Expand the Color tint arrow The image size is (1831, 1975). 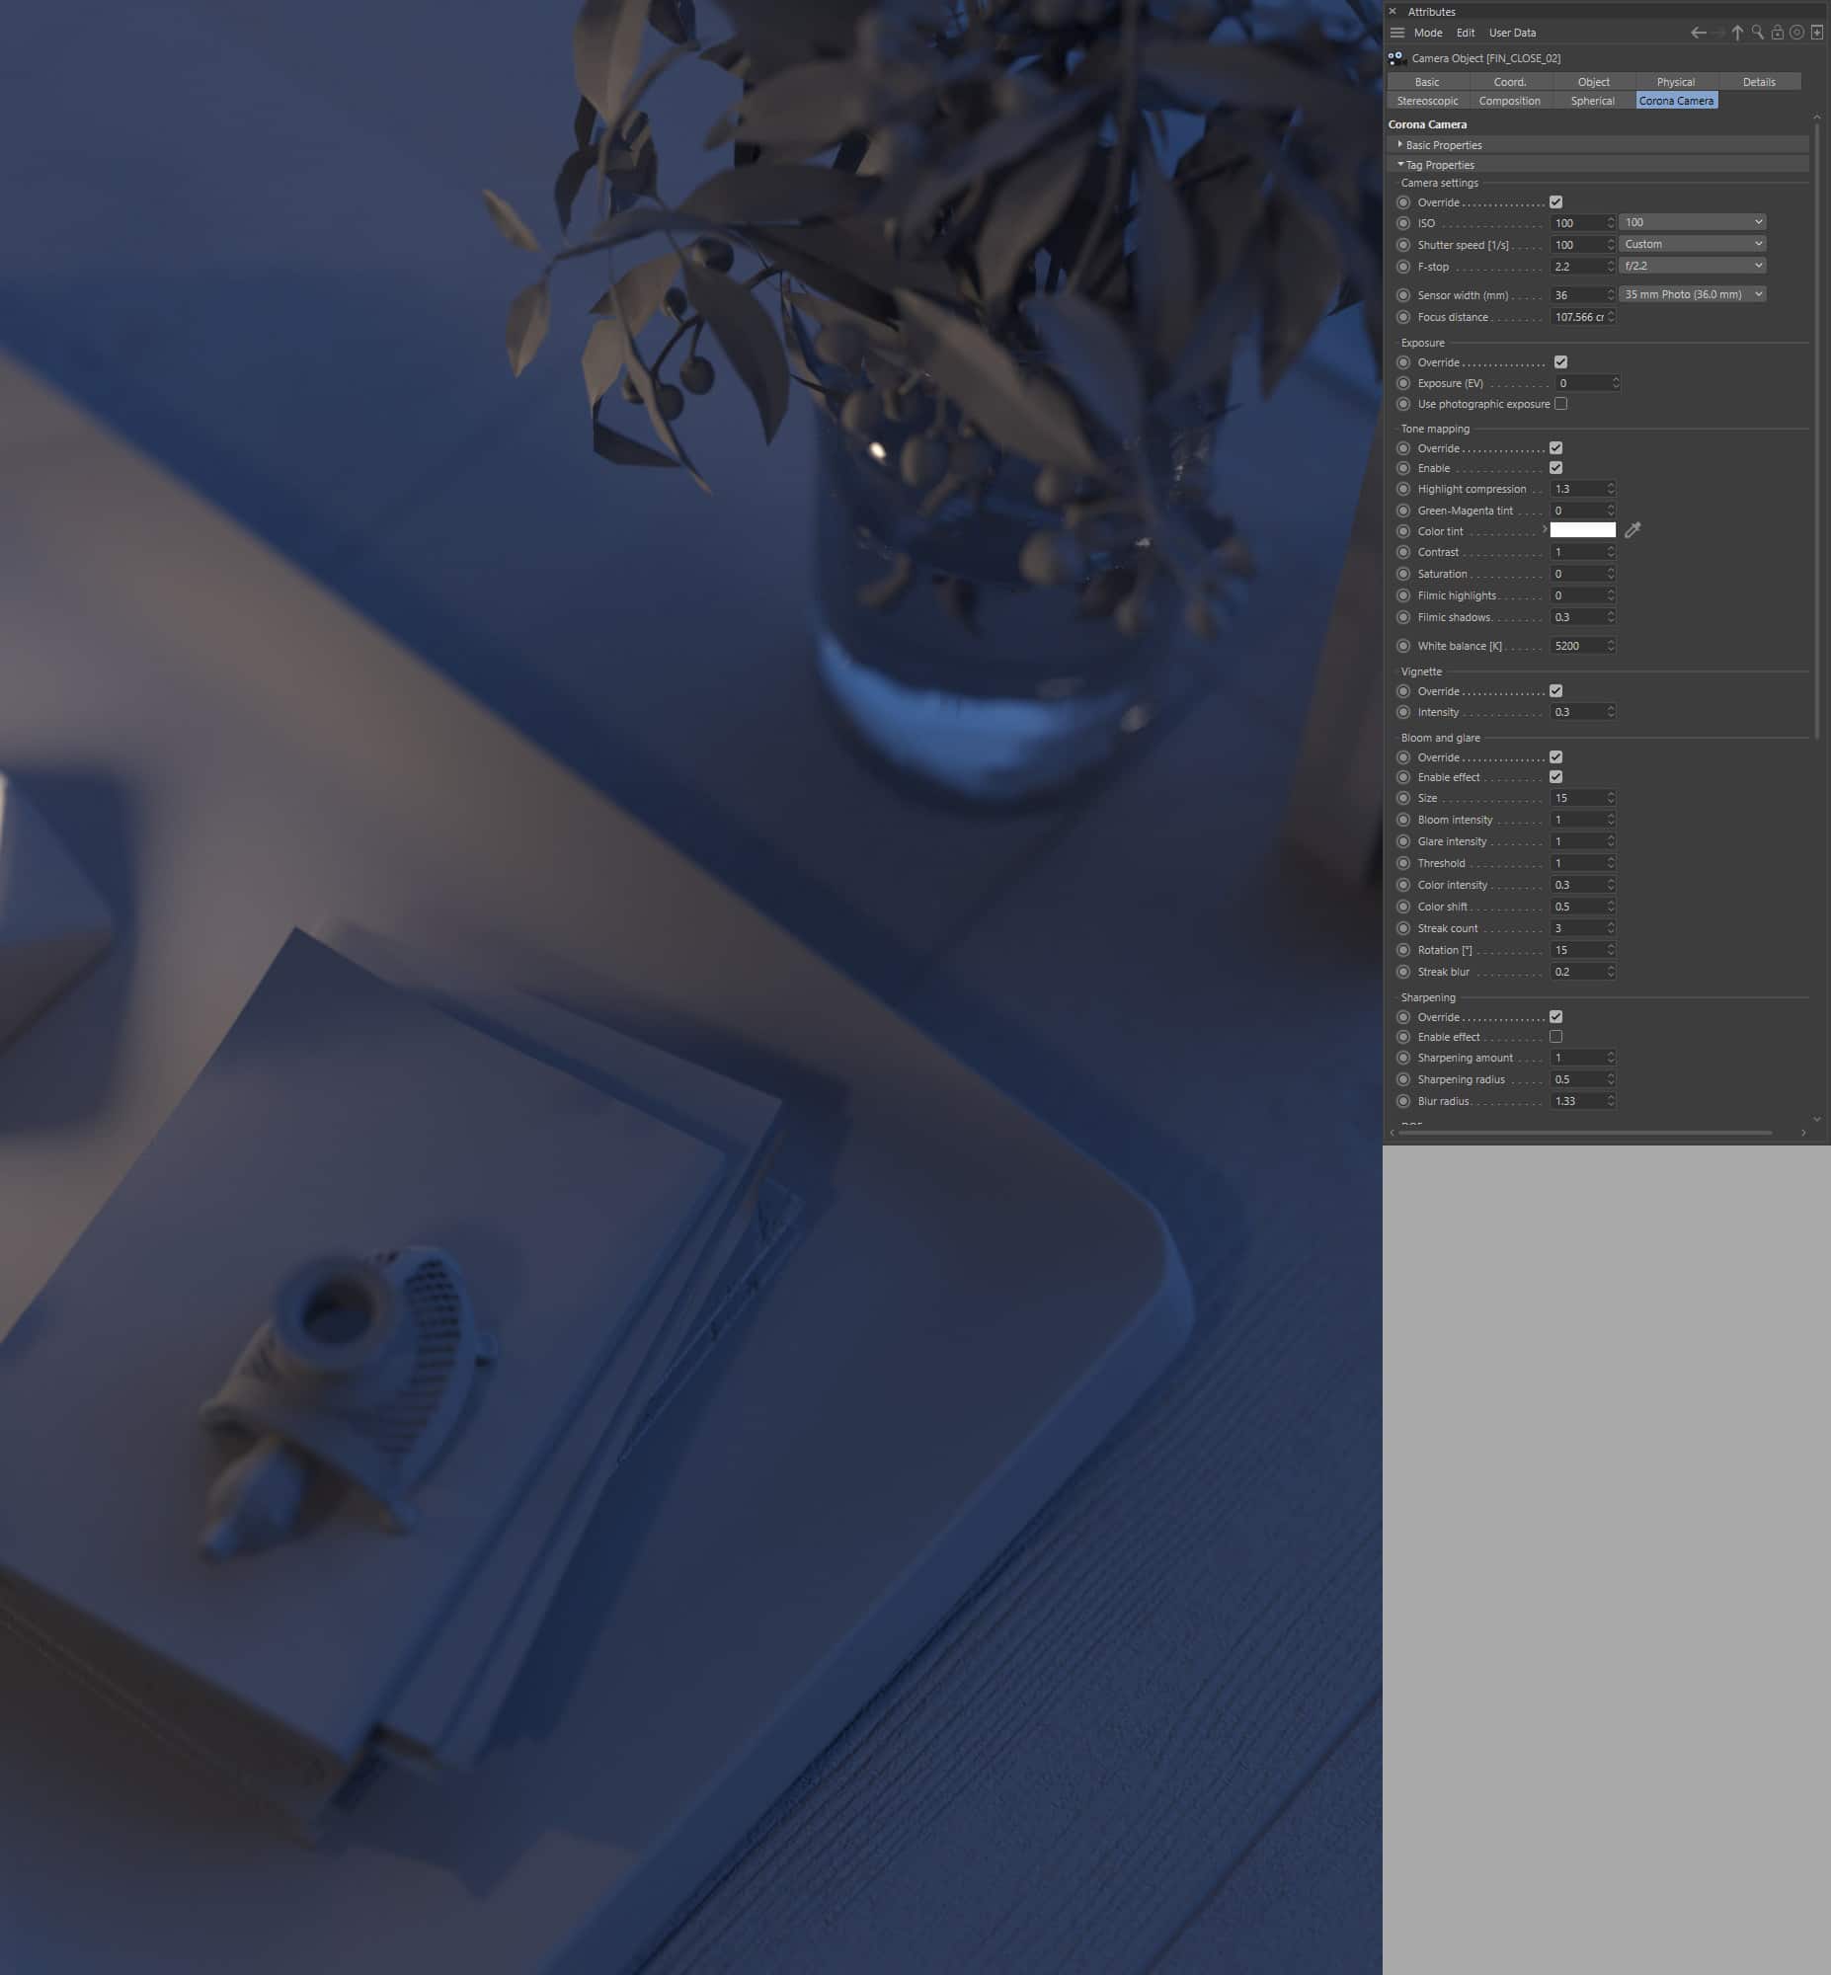(1544, 530)
